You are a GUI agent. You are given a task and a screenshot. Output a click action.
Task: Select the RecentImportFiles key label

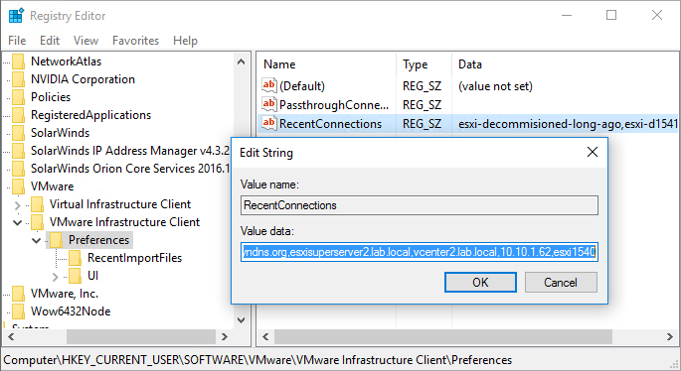[134, 258]
